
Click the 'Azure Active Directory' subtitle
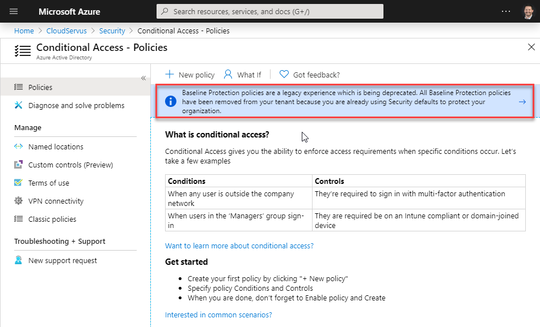pyautogui.click(x=64, y=57)
